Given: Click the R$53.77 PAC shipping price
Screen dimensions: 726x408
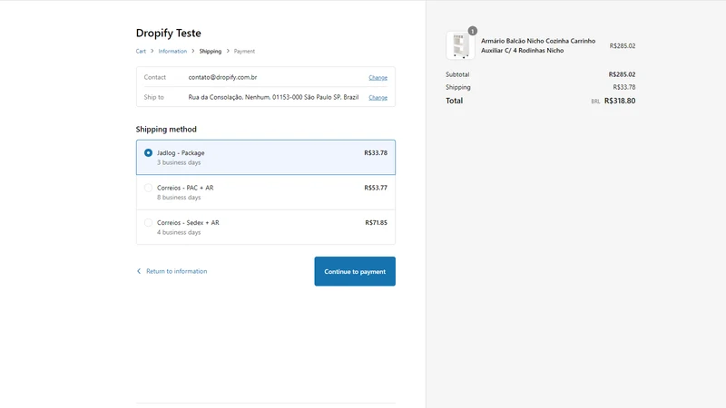Looking at the screenshot, I should point(376,188).
